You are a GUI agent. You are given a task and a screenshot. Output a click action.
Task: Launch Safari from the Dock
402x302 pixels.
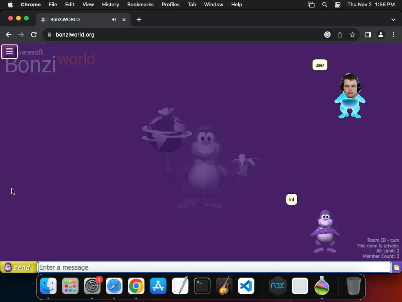[114, 286]
